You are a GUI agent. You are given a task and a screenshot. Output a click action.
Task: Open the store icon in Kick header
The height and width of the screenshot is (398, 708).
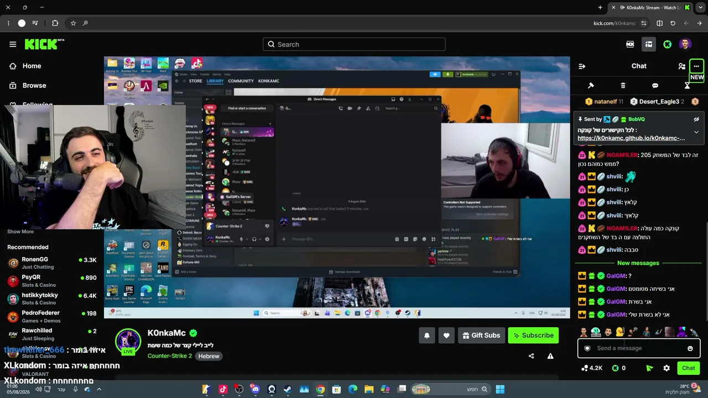point(649,44)
